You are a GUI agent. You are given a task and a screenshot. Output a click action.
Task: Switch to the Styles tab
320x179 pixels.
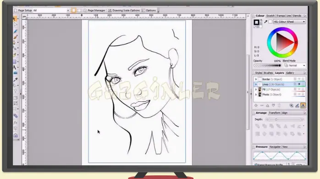coord(259,73)
